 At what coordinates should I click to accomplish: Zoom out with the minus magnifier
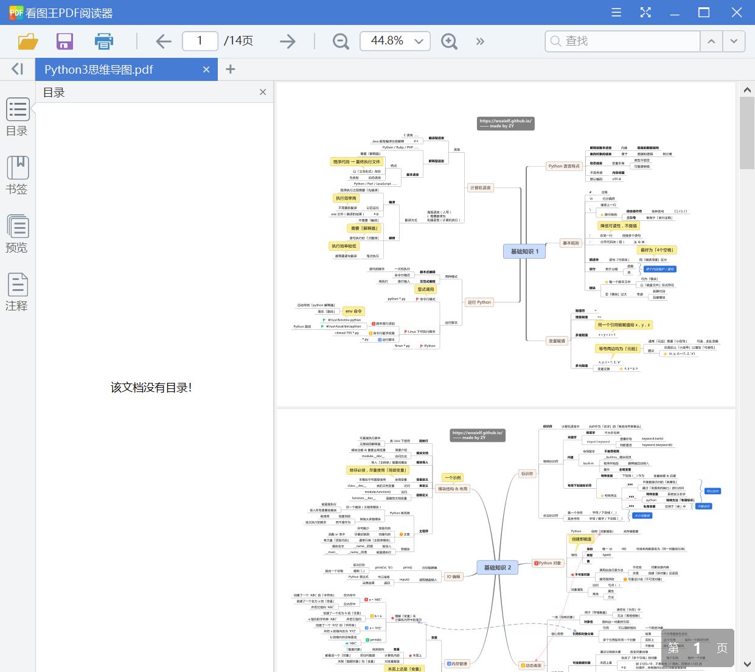(341, 41)
